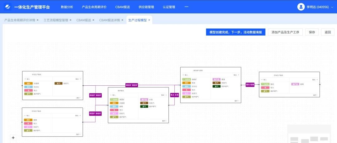Click the orange 燃料 tag beside 烟煤

(x=28, y=120)
